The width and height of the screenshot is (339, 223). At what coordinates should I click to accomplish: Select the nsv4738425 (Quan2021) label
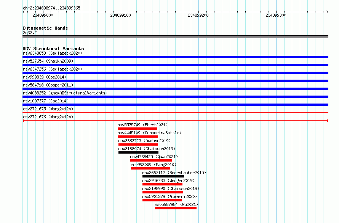[154, 157]
